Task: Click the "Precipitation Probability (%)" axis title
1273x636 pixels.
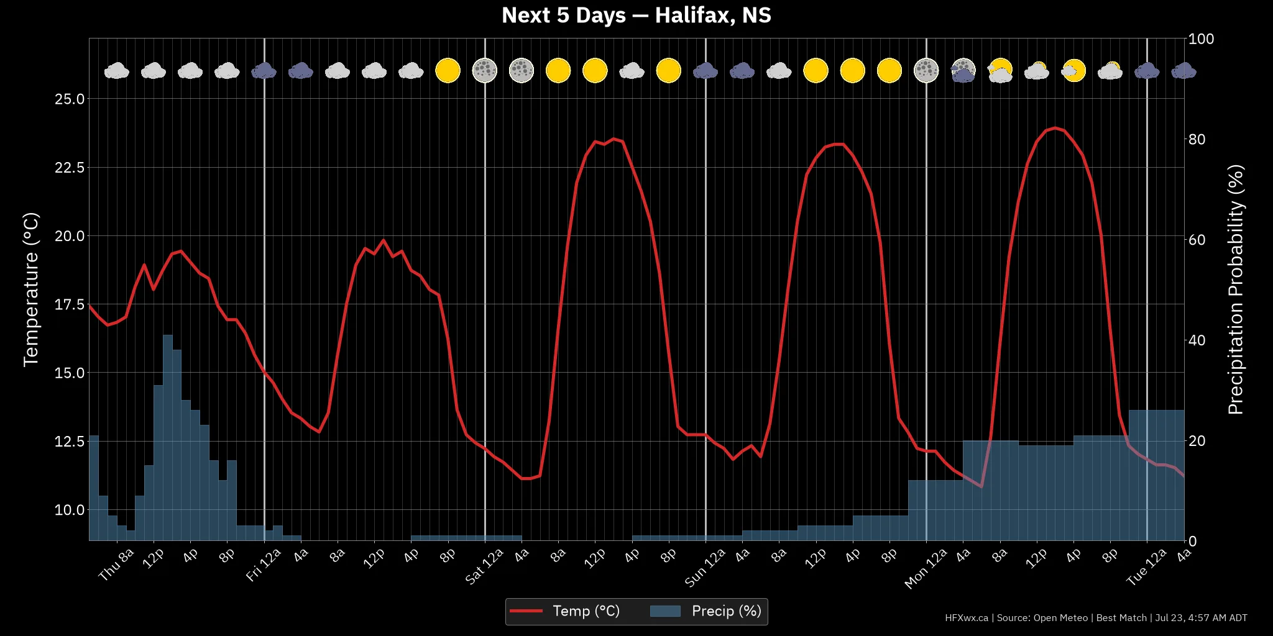Action: 1236,289
